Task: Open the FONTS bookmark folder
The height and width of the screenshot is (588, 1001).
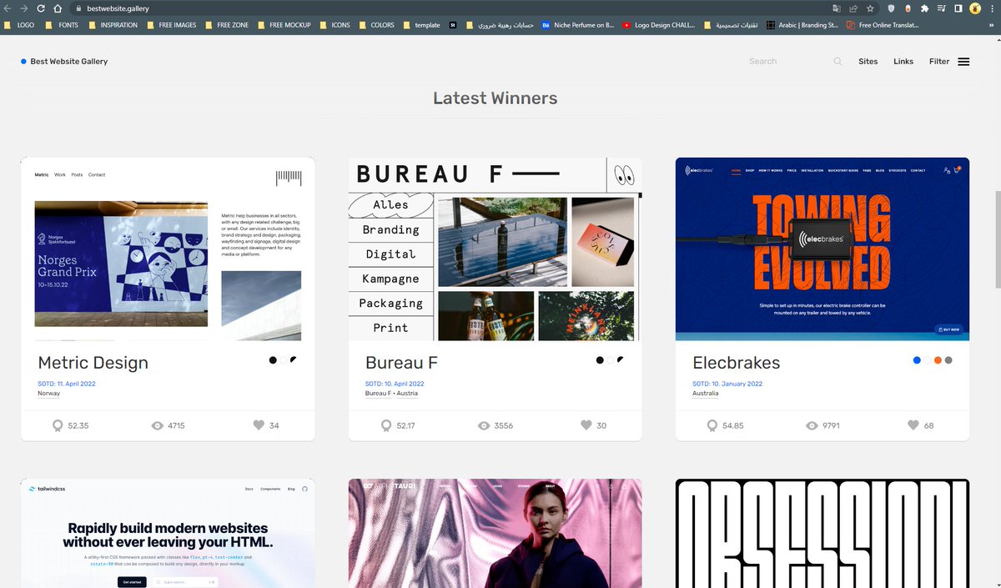Action: pos(62,25)
